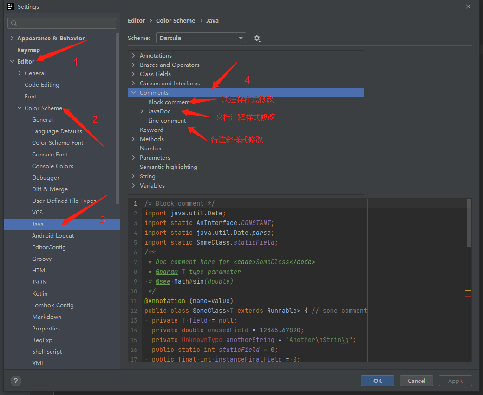
Task: Select Java color scheme page
Action: pyautogui.click(x=62, y=224)
